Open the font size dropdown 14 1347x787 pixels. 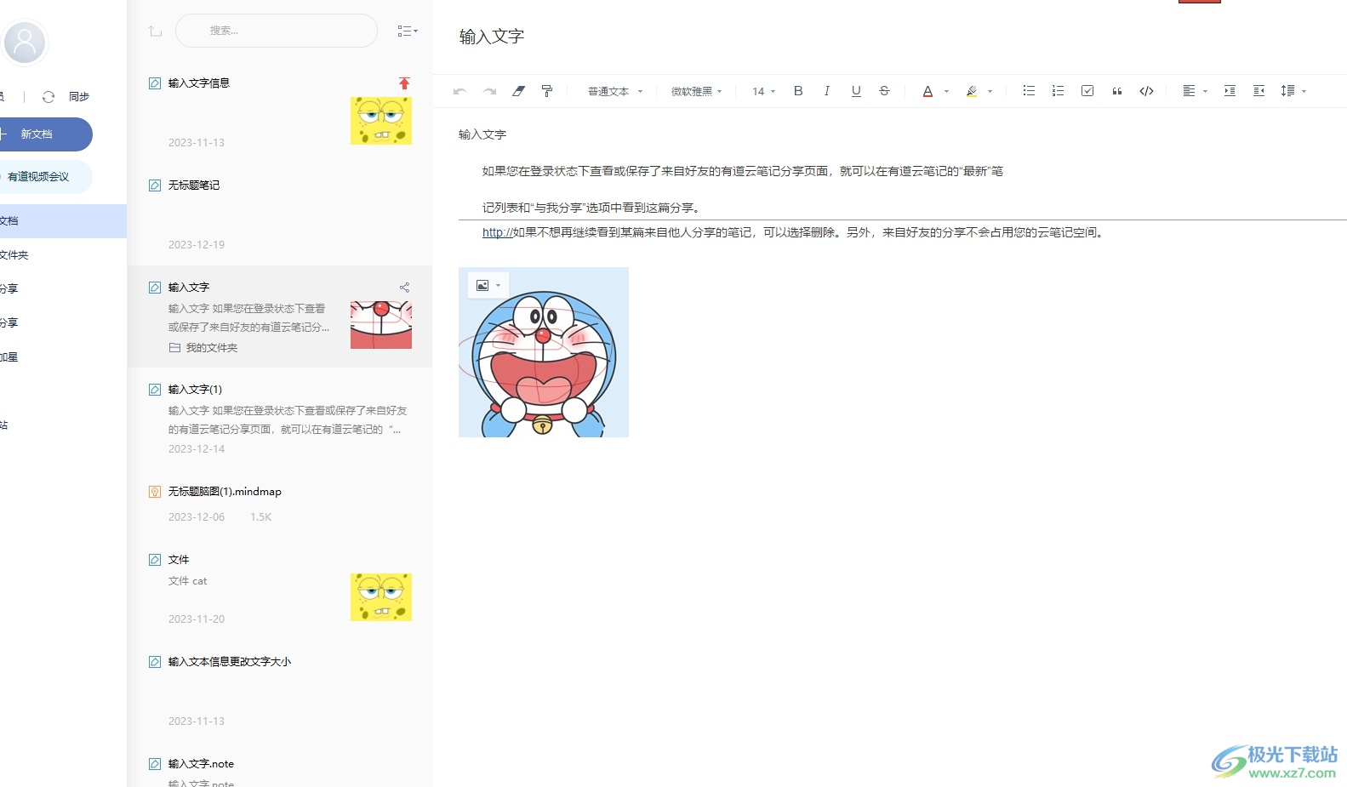(x=763, y=92)
